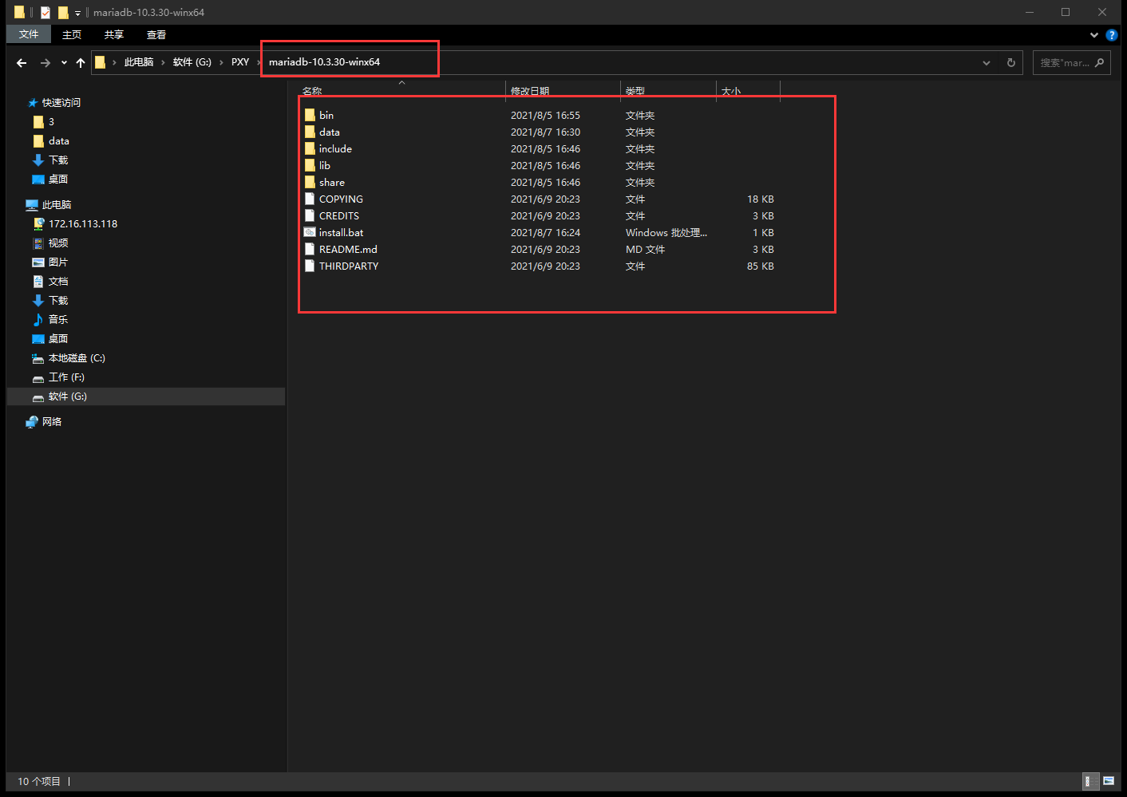Refresh the current folder view

[1011, 62]
